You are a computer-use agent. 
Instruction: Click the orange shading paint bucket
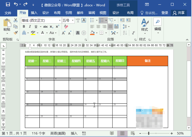click(92, 33)
